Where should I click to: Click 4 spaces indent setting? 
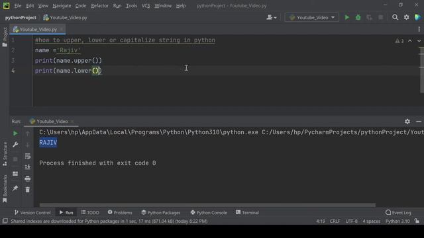tap(371, 221)
